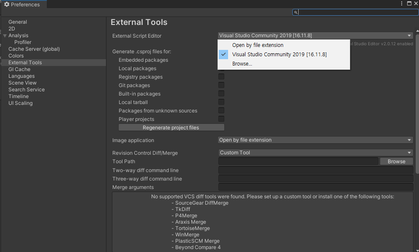This screenshot has width=419, height=252.
Task: Open UI Scaling preferences
Action: (20, 103)
